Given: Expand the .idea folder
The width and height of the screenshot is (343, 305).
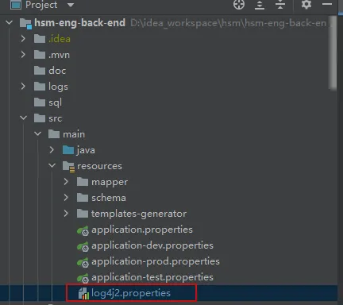Looking at the screenshot, I should [x=23, y=39].
